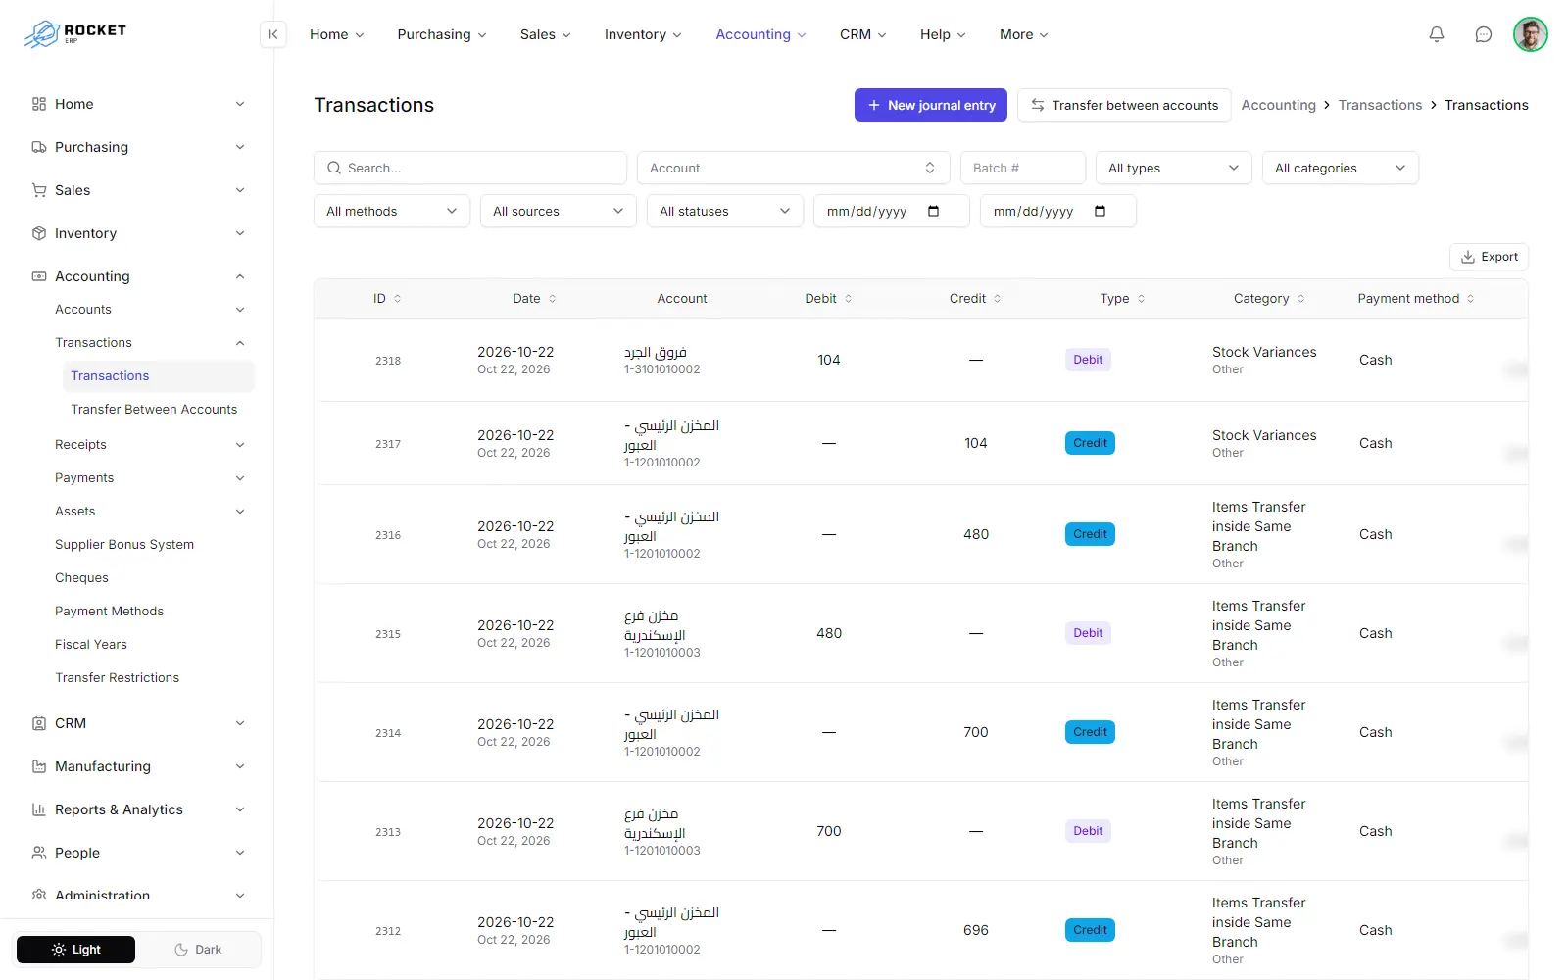Viewport: 1568px width, 980px height.
Task: Click the Accounting breadcrumb link
Action: click(1278, 105)
